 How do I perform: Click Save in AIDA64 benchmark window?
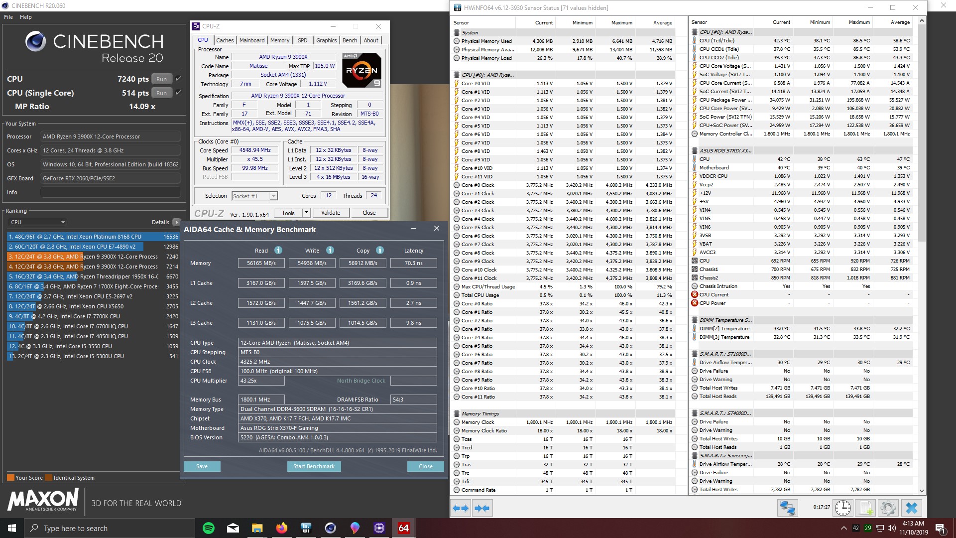click(202, 466)
